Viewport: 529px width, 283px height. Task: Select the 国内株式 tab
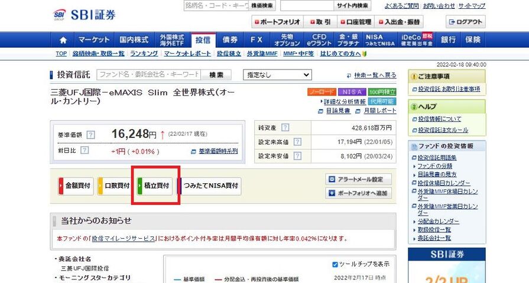click(x=134, y=40)
